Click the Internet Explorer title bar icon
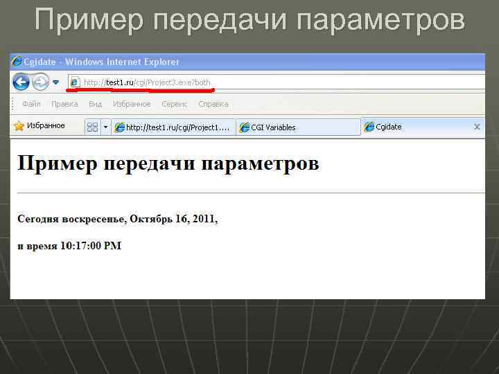Image resolution: width=499 pixels, height=374 pixels. click(x=17, y=62)
